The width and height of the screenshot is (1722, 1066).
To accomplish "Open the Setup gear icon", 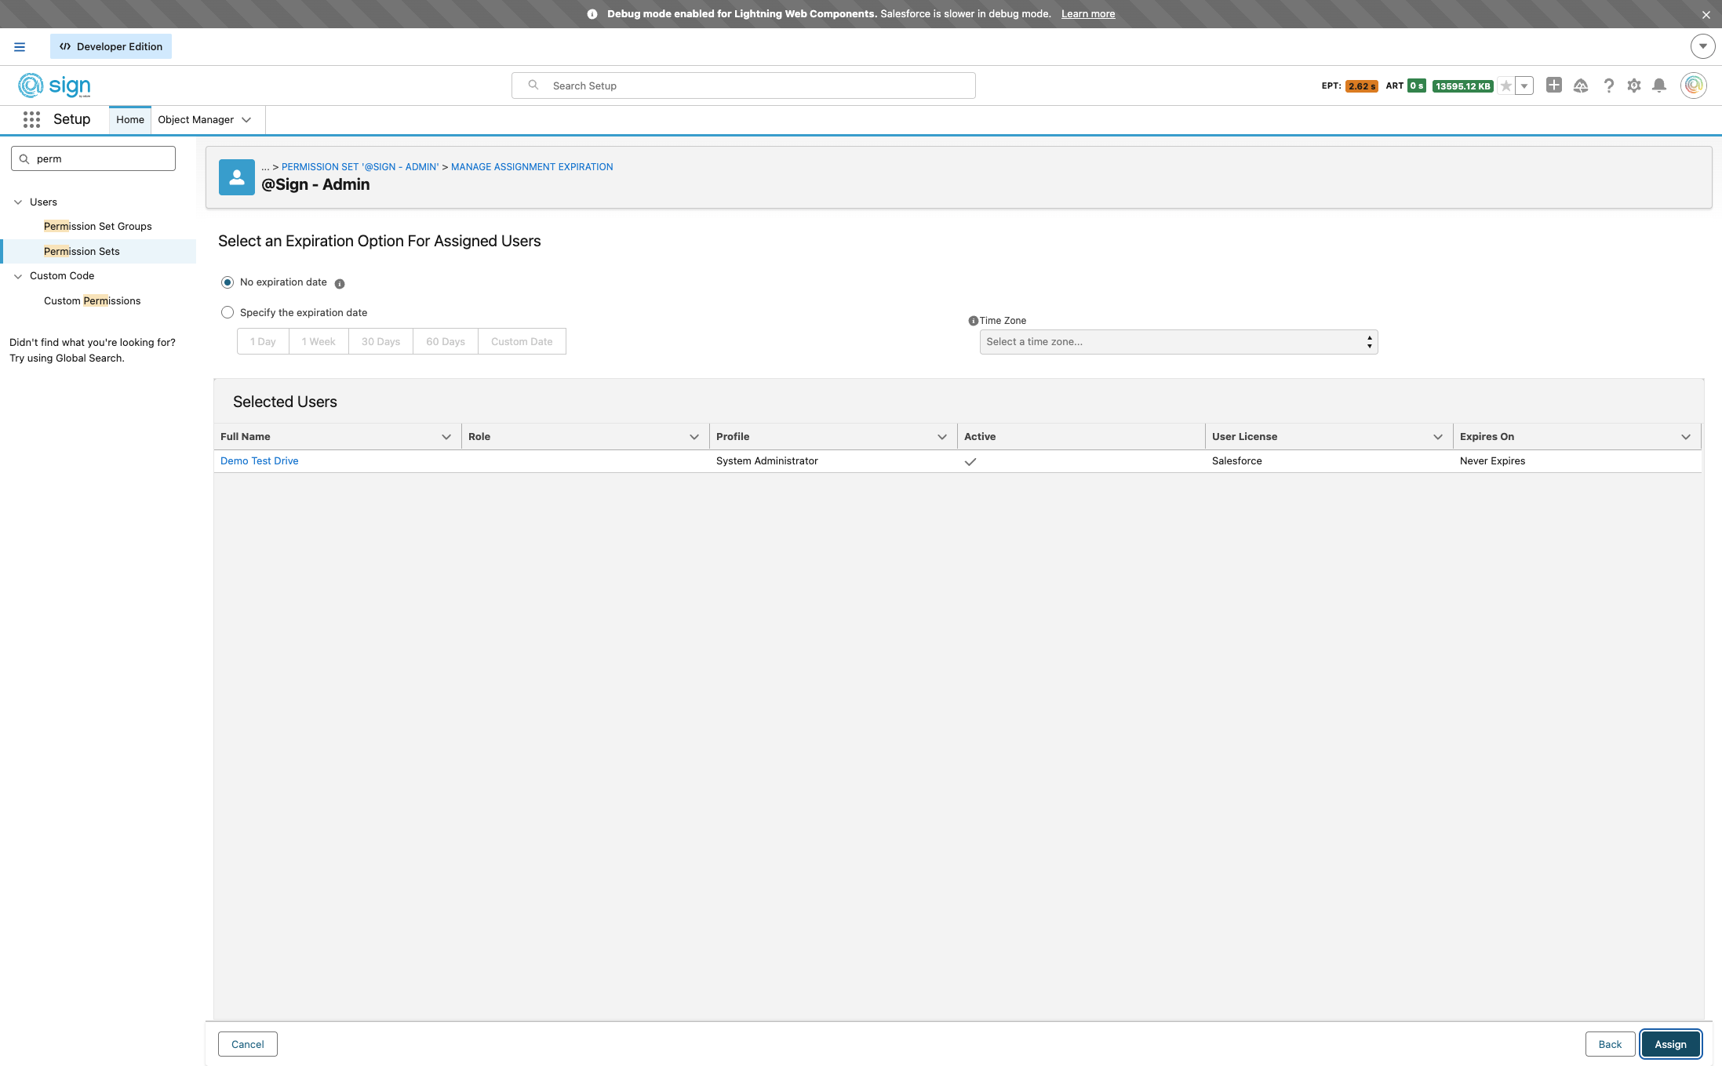I will [1633, 85].
